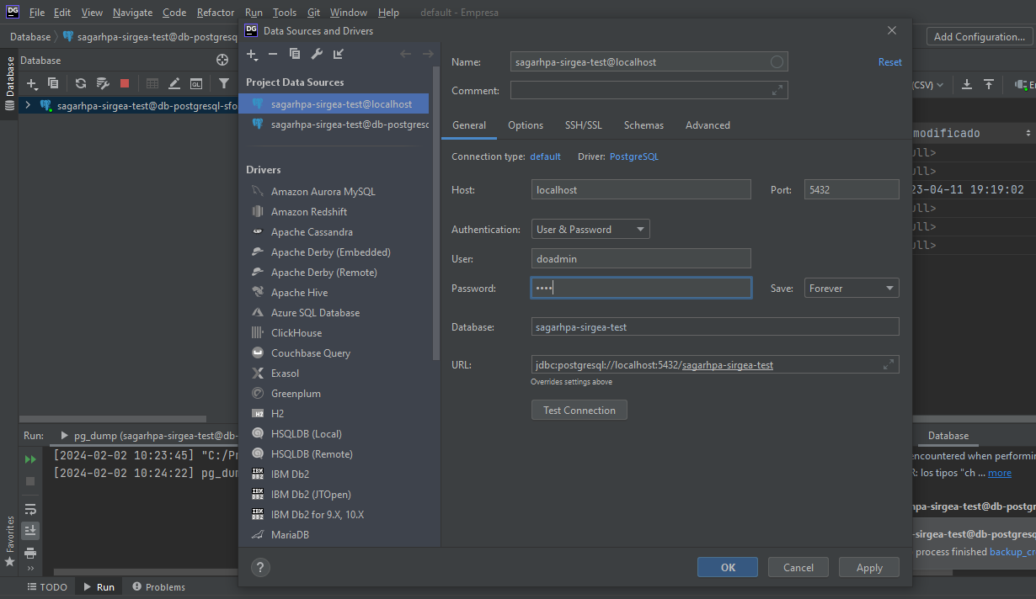Click into the User field
1036x599 pixels.
[x=641, y=258]
